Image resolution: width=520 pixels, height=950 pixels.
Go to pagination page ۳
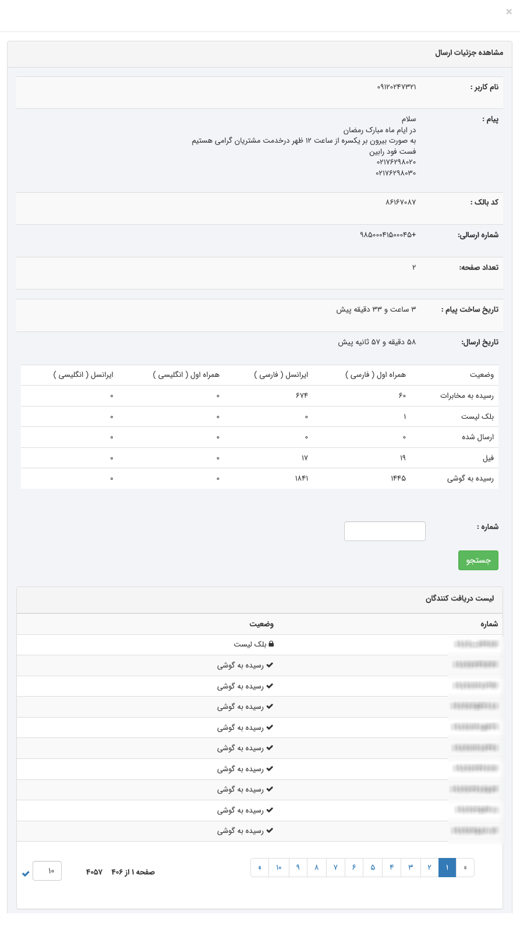point(410,867)
